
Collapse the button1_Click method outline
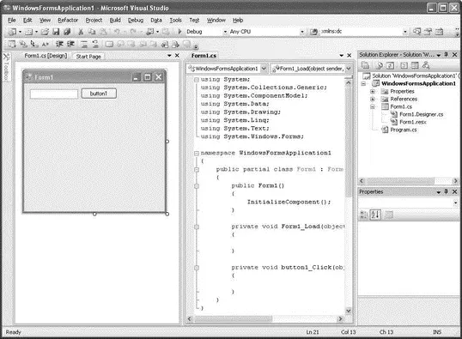coord(197,268)
